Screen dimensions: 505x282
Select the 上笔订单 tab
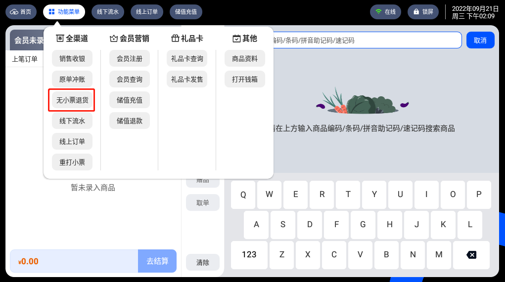click(25, 59)
